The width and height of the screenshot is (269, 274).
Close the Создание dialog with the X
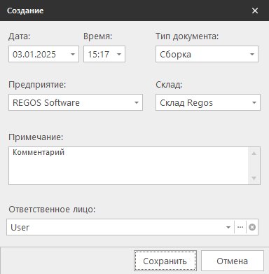(x=255, y=11)
